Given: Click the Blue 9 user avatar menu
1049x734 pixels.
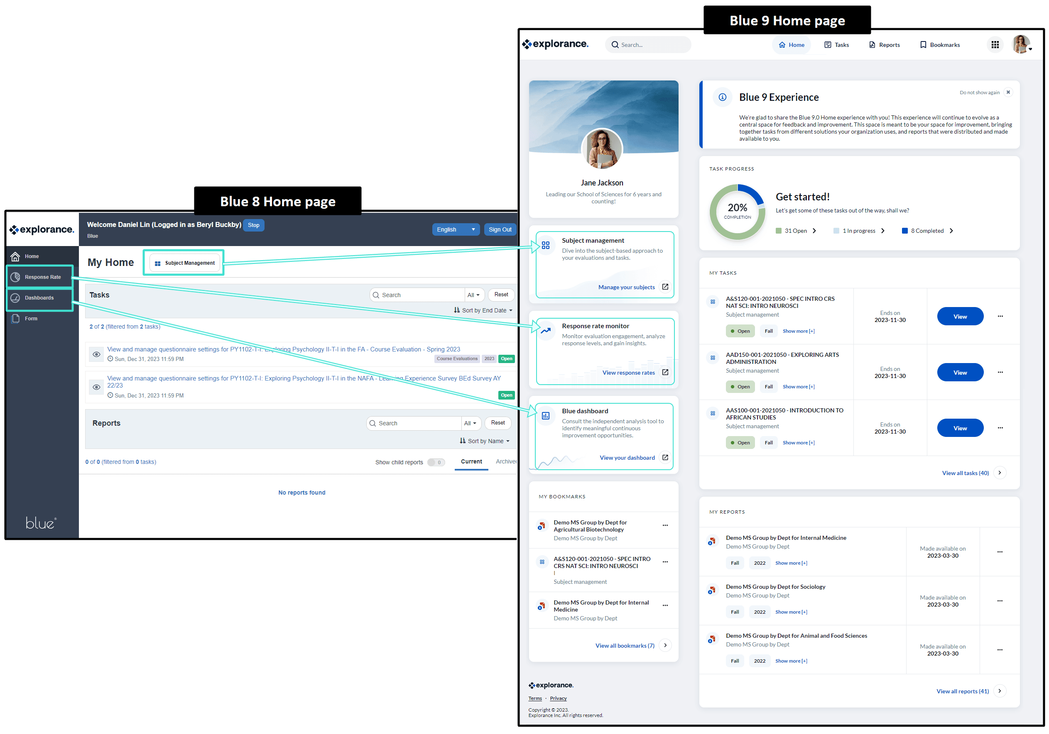Looking at the screenshot, I should coord(1021,45).
